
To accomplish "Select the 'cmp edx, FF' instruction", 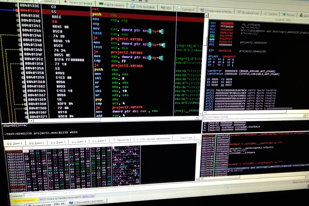I will click(111, 61).
